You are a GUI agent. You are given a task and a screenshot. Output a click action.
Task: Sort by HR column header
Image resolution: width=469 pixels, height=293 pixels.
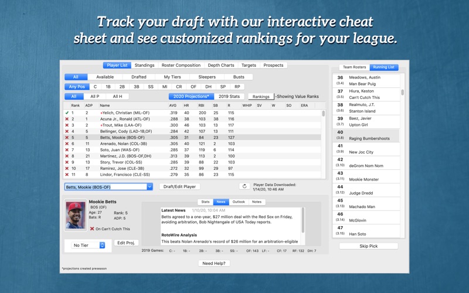[187, 105]
